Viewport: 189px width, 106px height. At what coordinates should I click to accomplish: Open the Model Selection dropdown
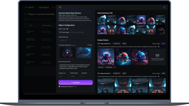(75, 40)
